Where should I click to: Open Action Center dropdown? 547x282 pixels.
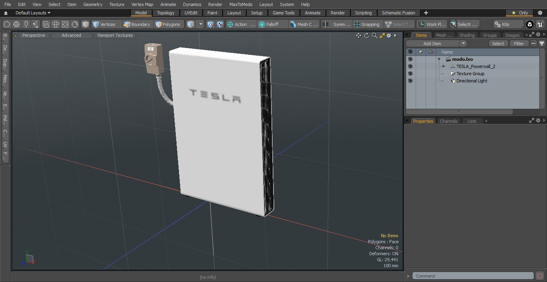point(241,24)
